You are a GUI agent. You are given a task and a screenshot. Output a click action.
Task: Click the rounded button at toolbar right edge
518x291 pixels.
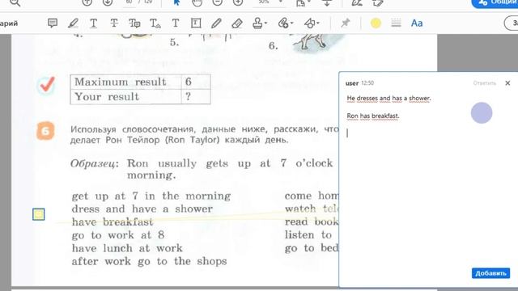pos(511,23)
